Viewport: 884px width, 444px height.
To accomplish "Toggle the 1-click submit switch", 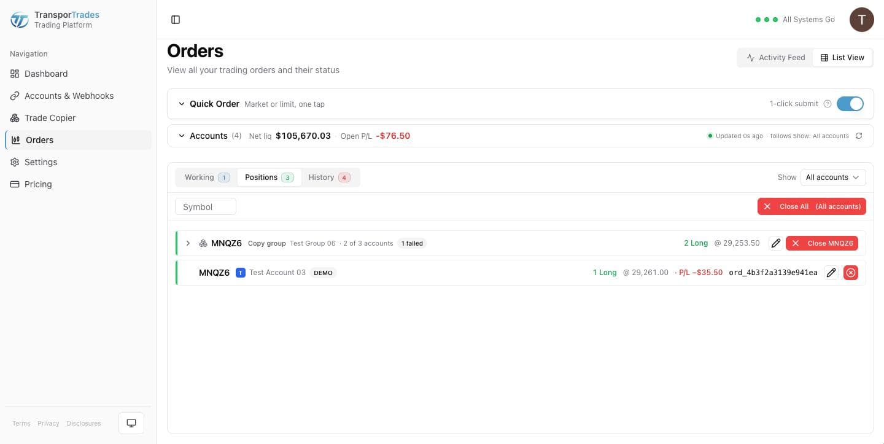I will (850, 104).
